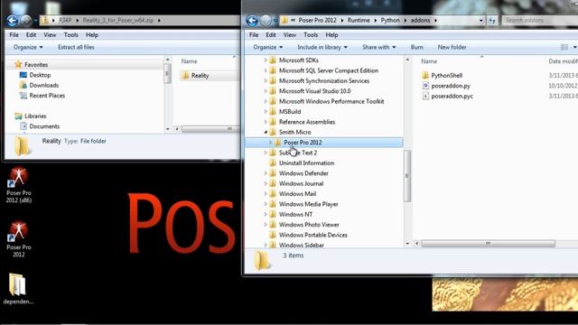
Task: Expand the Reference Assemblies tree node
Action: [266, 122]
